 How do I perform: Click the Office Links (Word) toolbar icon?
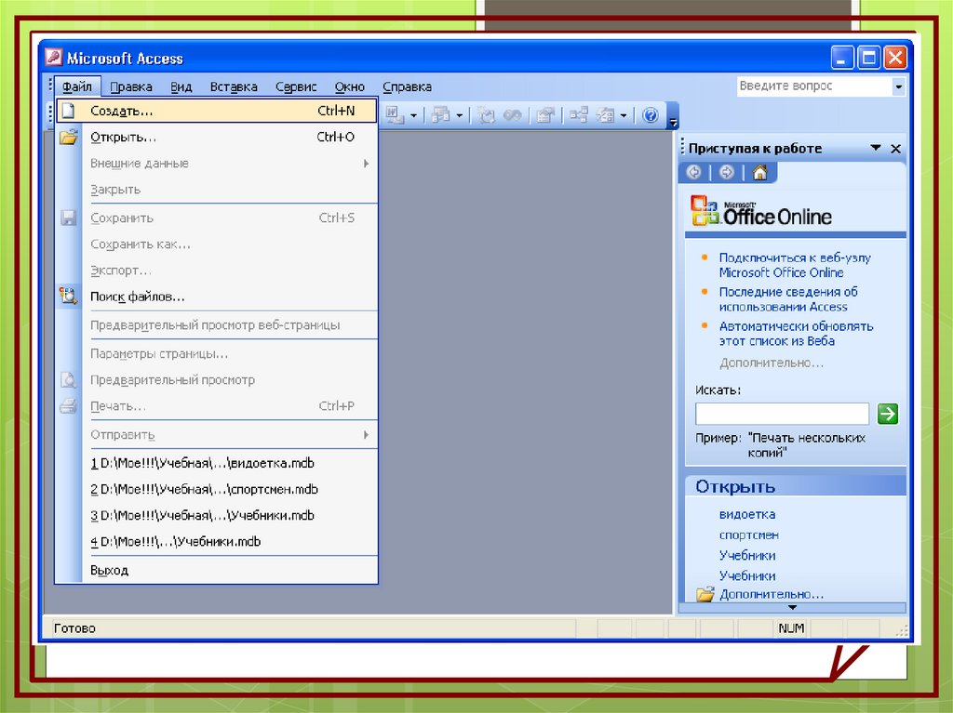(x=394, y=114)
